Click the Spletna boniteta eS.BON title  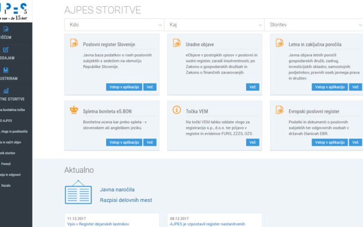pos(107,111)
